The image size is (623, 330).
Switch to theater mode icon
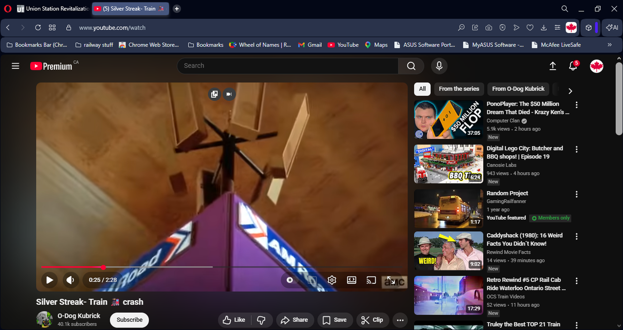click(351, 280)
